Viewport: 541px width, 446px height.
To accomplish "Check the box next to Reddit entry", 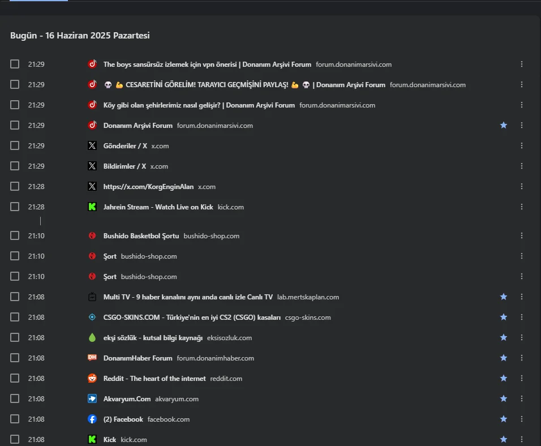I will [x=15, y=379].
